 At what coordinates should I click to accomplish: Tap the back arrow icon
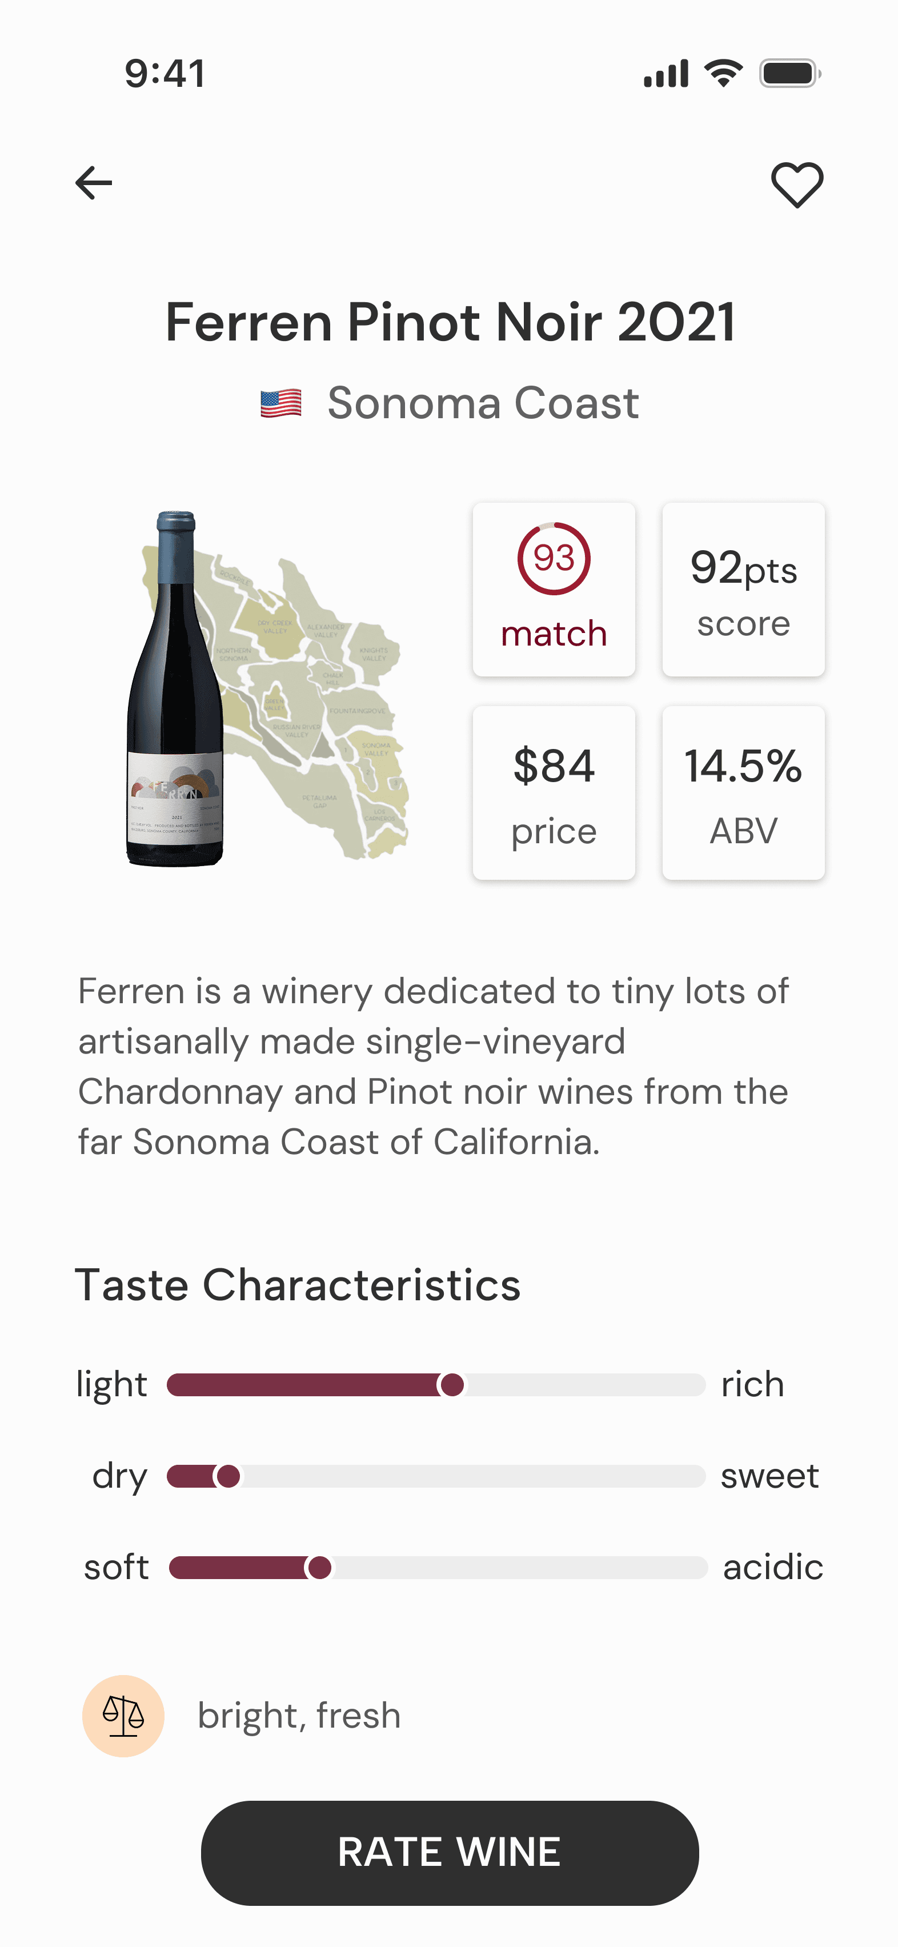tap(94, 183)
